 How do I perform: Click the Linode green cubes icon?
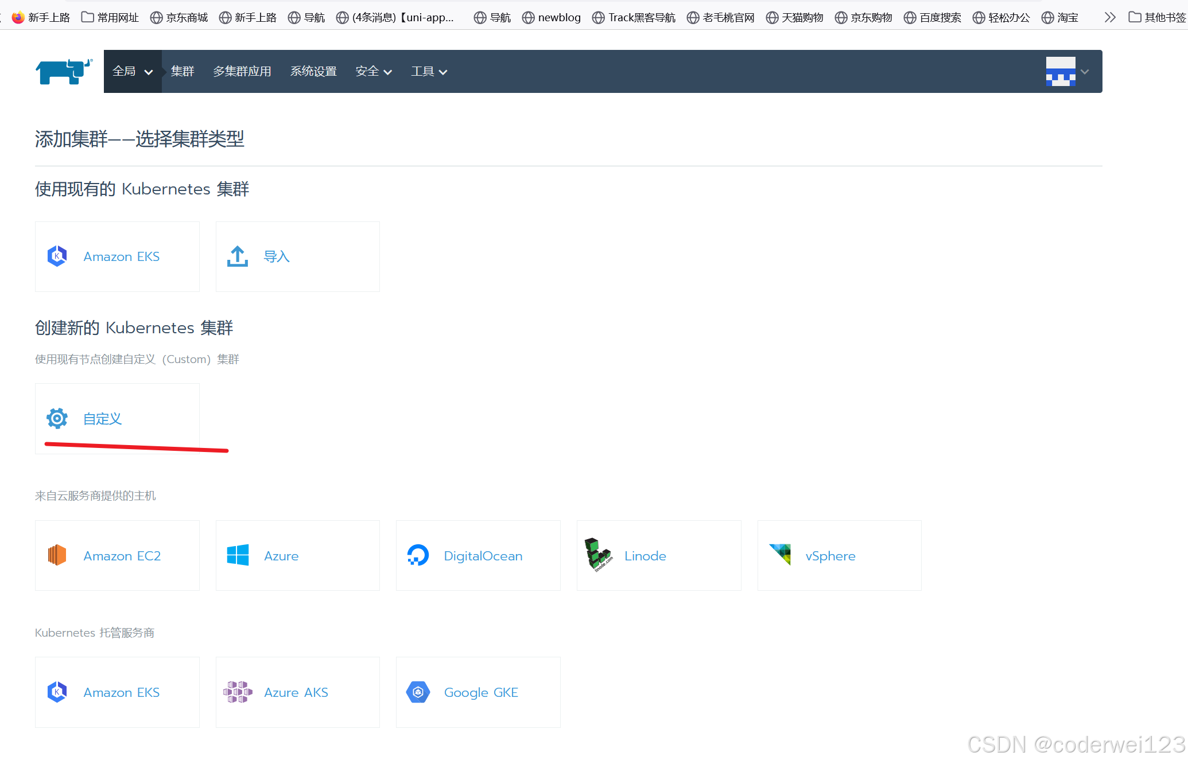598,555
